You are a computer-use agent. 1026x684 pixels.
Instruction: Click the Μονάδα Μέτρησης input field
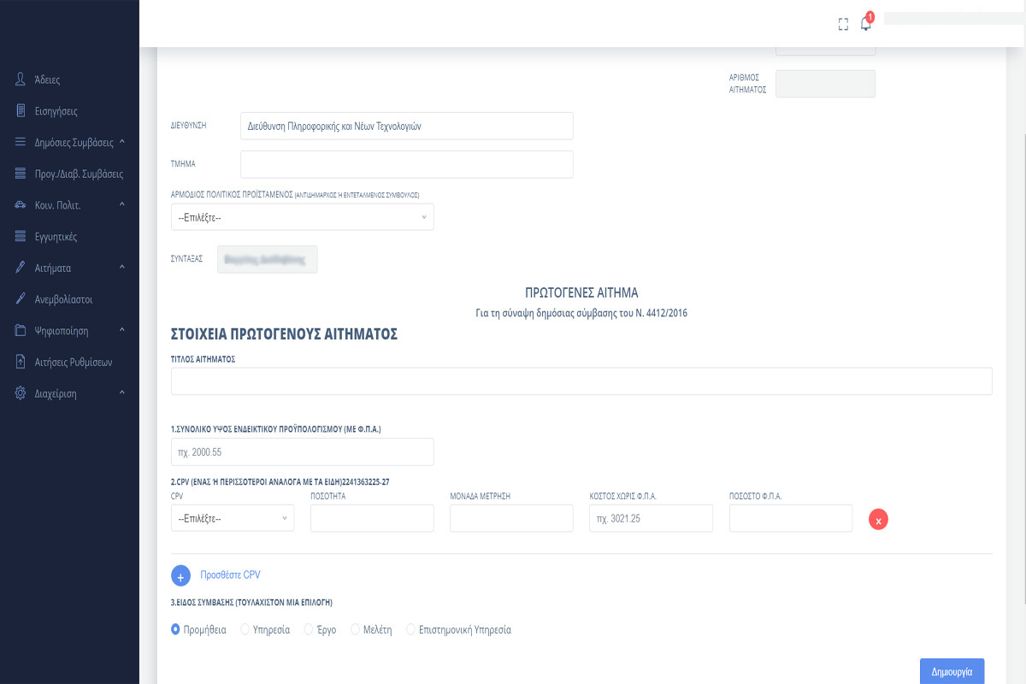click(511, 518)
